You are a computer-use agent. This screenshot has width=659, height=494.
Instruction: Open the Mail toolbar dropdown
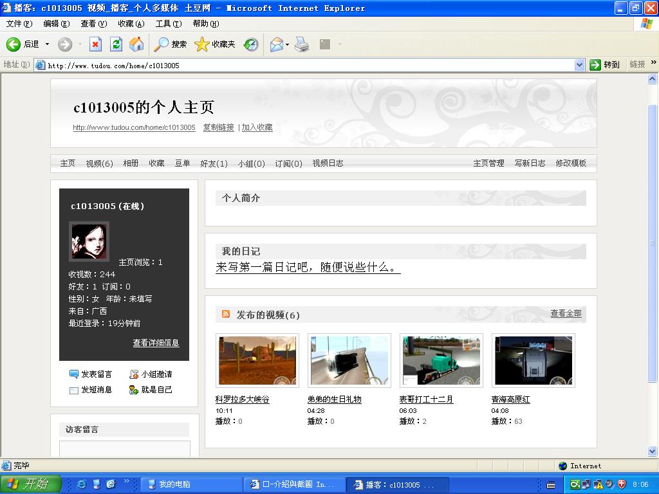tap(287, 44)
